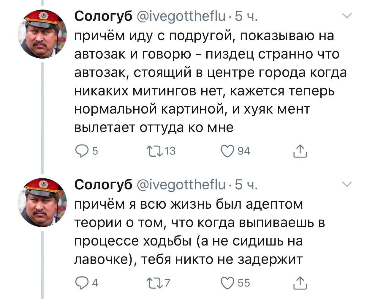The width and height of the screenshot is (367, 299).
Task: Reply to the second tweet with 4 replies
Action: click(x=80, y=283)
